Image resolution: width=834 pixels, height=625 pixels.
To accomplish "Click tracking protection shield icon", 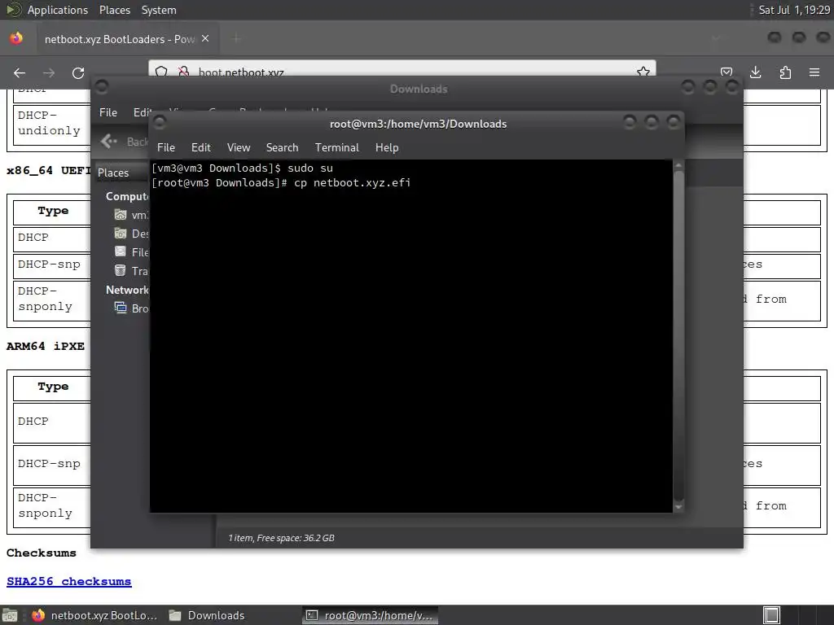I will (x=162, y=72).
